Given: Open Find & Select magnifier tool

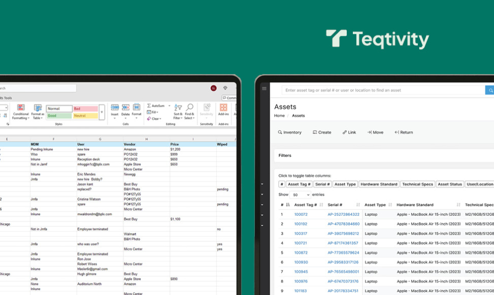Looking at the screenshot, I should 189,108.
